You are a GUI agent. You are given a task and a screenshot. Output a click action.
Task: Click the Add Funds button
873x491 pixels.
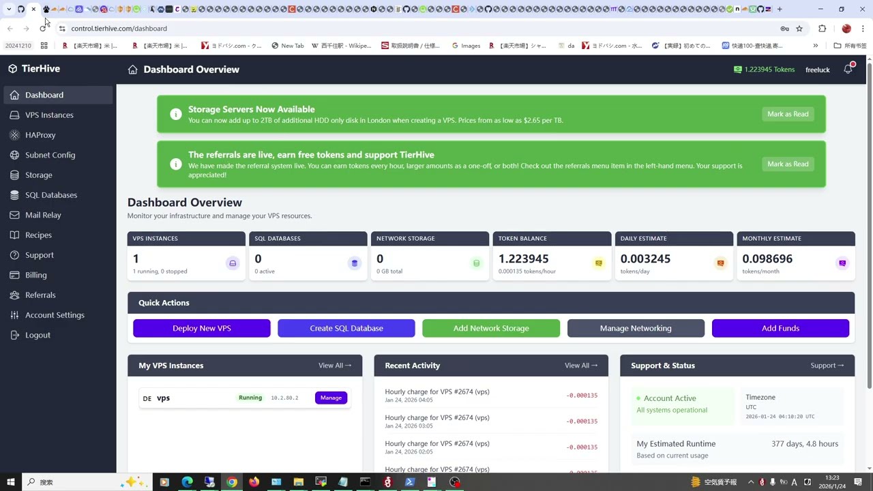(x=780, y=328)
